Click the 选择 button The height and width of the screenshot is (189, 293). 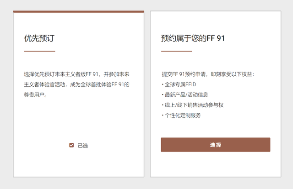pyautogui.click(x=216, y=145)
